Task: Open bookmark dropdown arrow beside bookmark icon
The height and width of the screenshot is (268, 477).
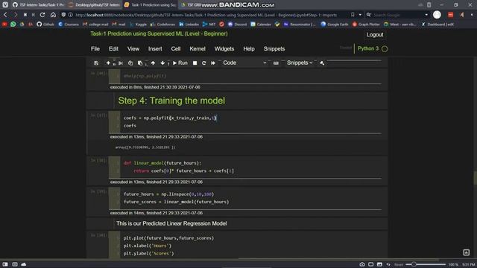Action: click(x=360, y=15)
